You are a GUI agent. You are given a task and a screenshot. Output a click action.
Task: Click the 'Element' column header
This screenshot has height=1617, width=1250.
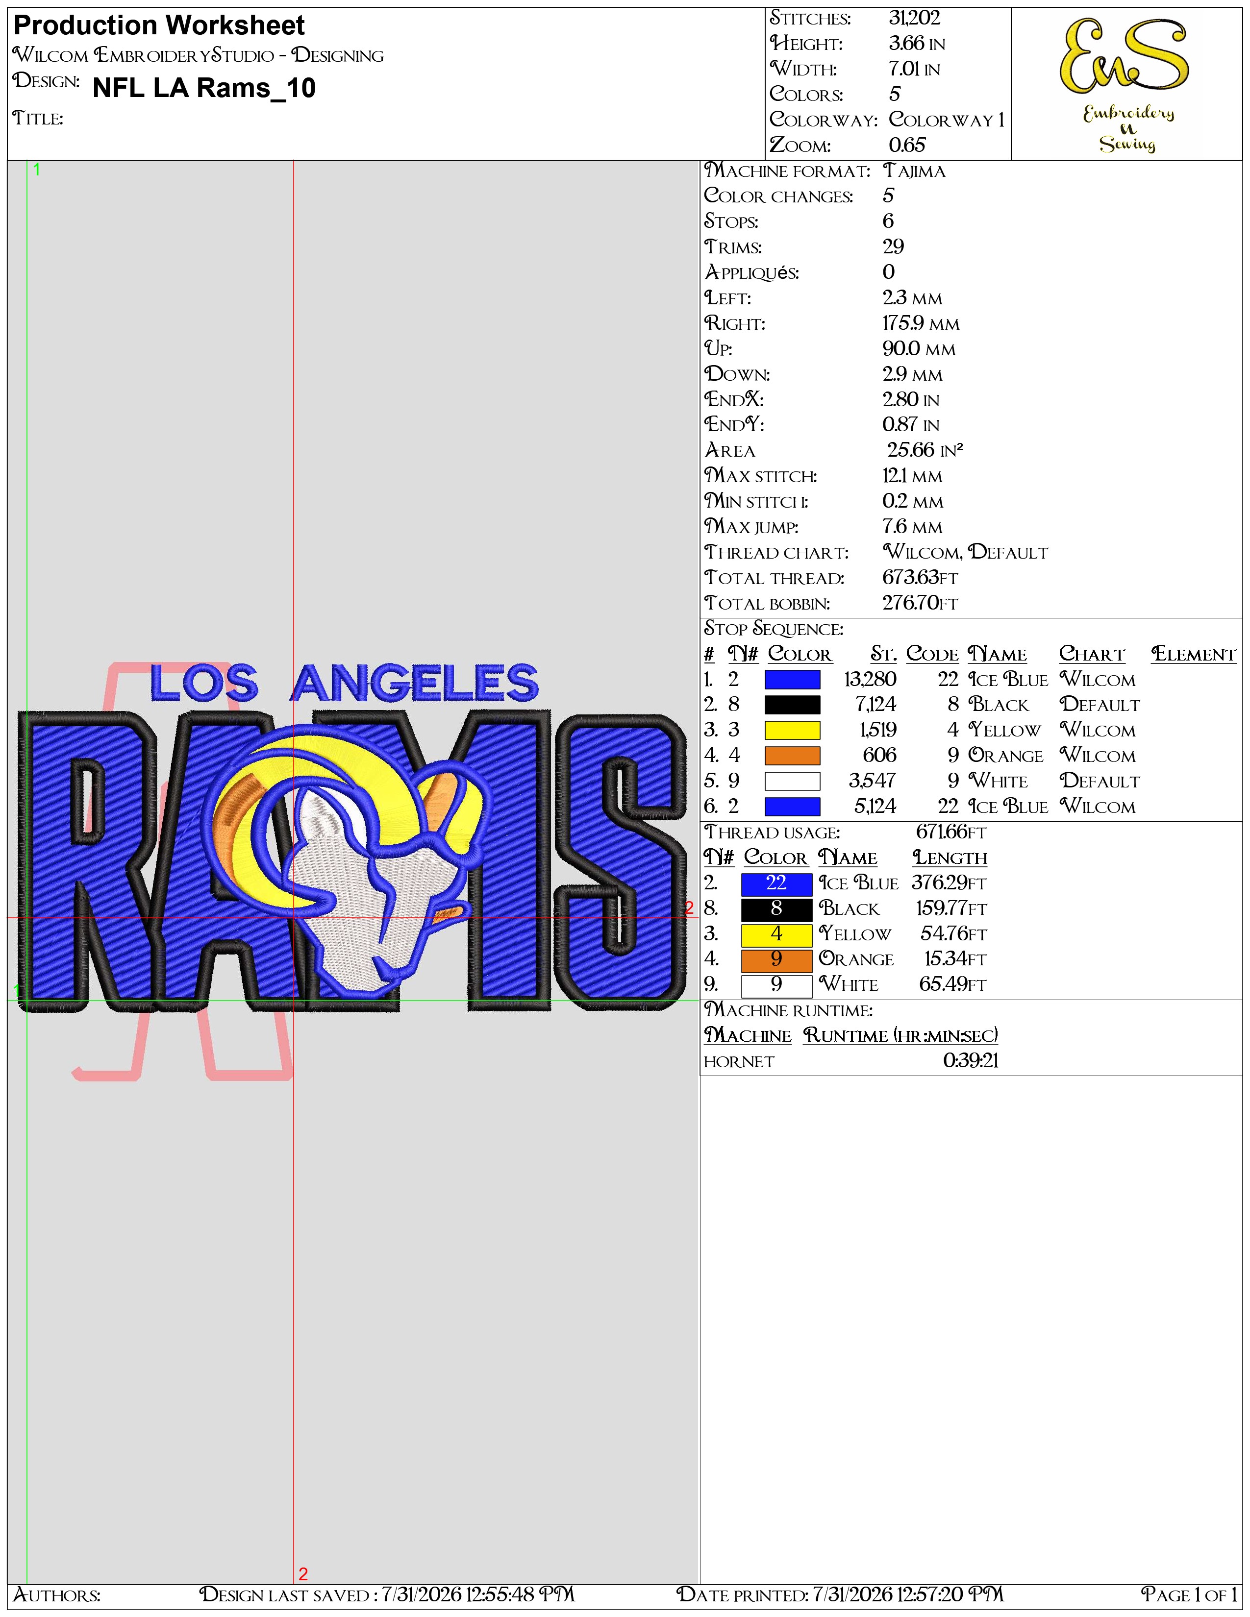[1194, 655]
